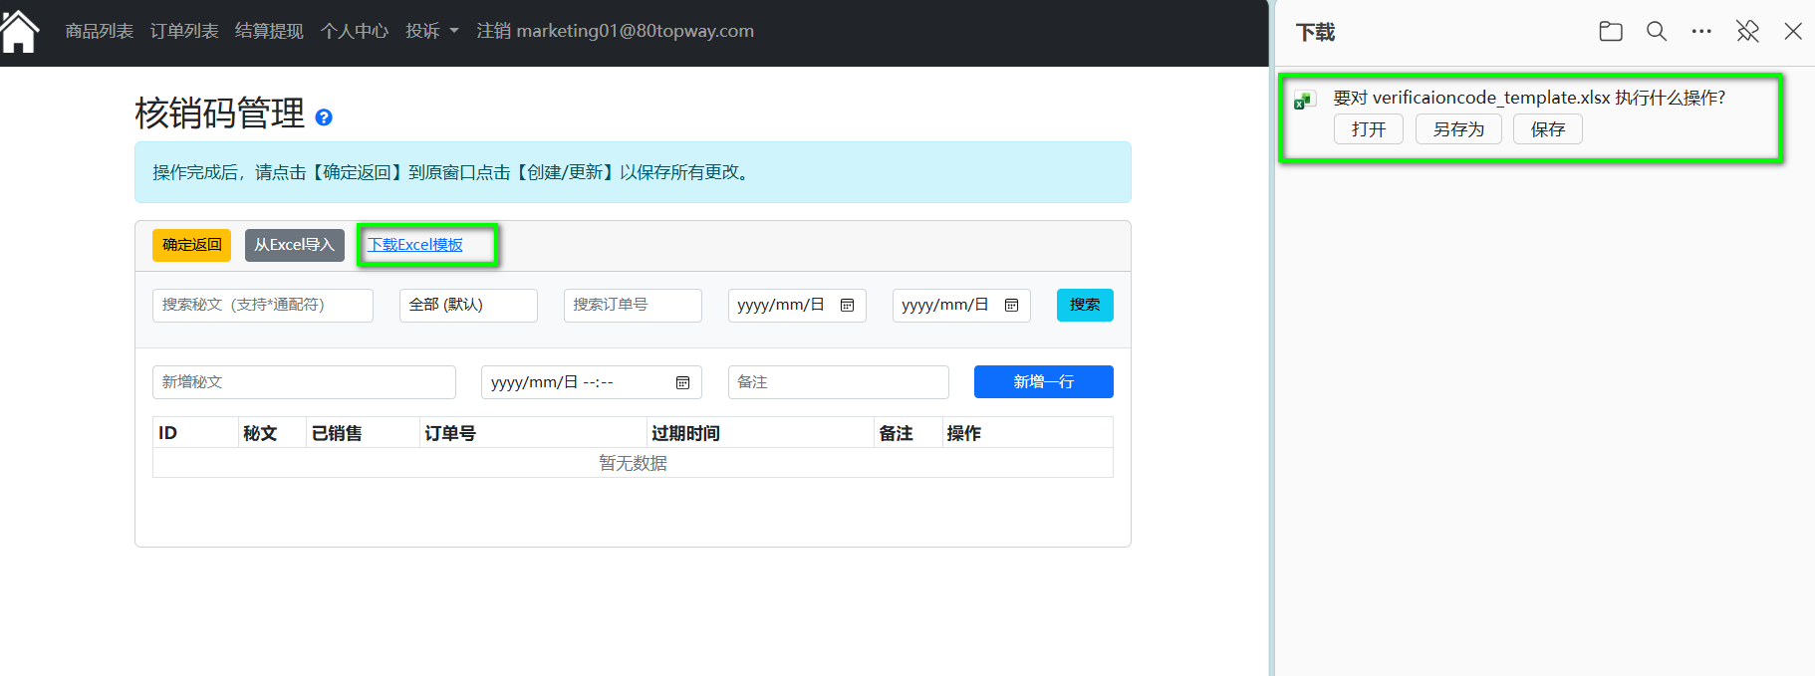
Task: Click the pin icon in downloads panel
Action: [1747, 32]
